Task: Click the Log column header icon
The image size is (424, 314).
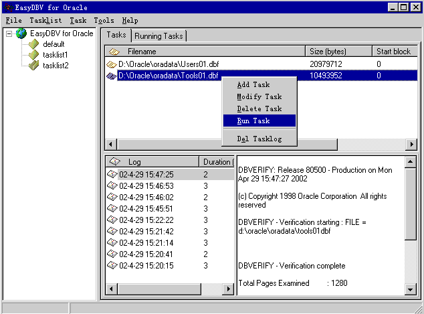Action: coord(114,161)
